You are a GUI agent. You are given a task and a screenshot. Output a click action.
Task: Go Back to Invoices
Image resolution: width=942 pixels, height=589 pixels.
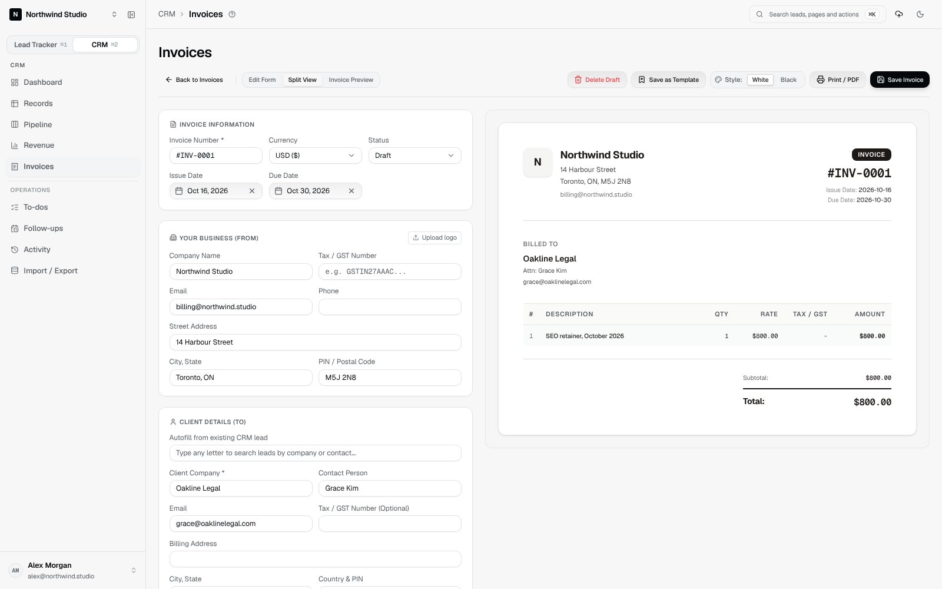194,80
